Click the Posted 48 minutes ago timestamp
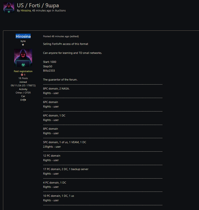Viewport: 199px width, 210px height. (56, 36)
